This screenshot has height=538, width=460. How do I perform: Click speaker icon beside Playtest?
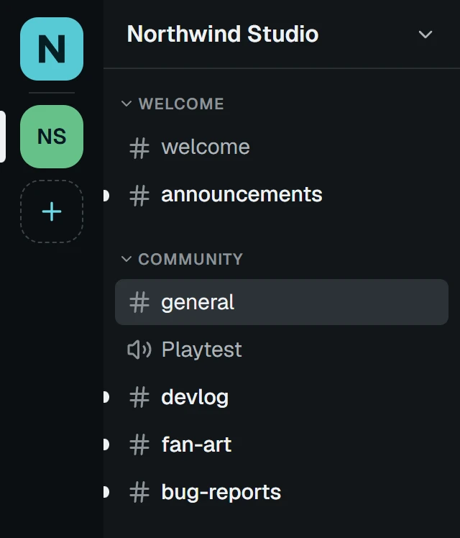(x=139, y=350)
